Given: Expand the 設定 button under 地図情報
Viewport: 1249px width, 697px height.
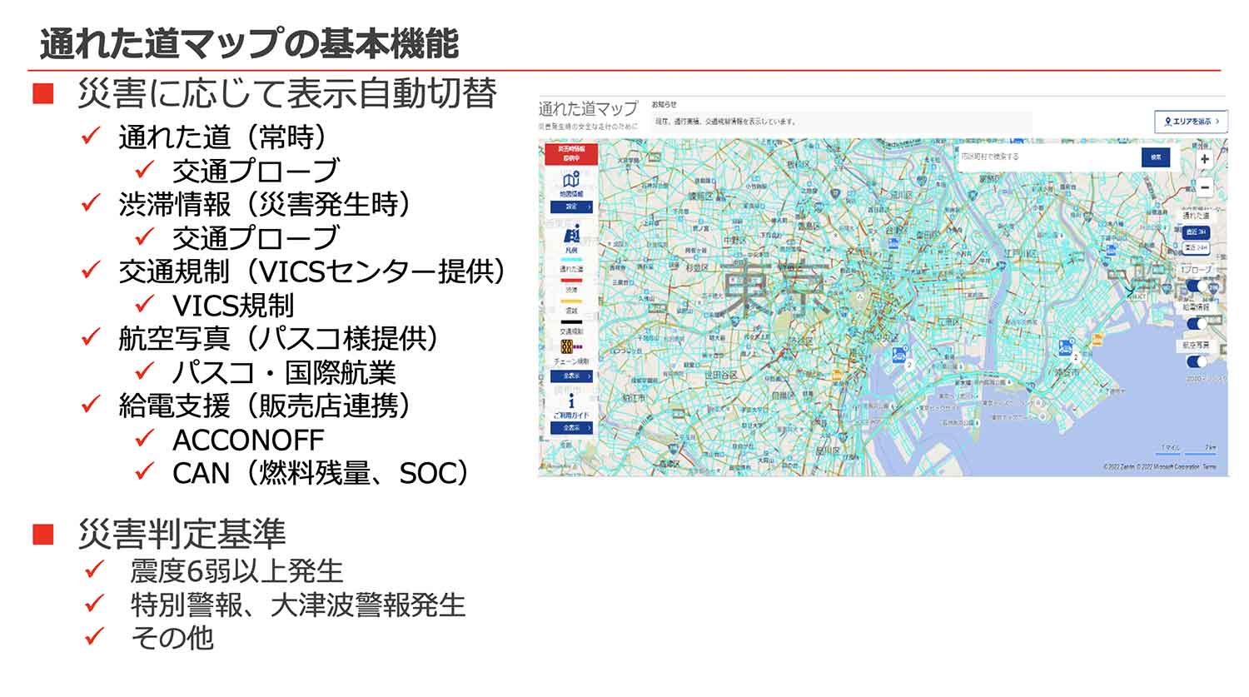Looking at the screenshot, I should pos(571,207).
